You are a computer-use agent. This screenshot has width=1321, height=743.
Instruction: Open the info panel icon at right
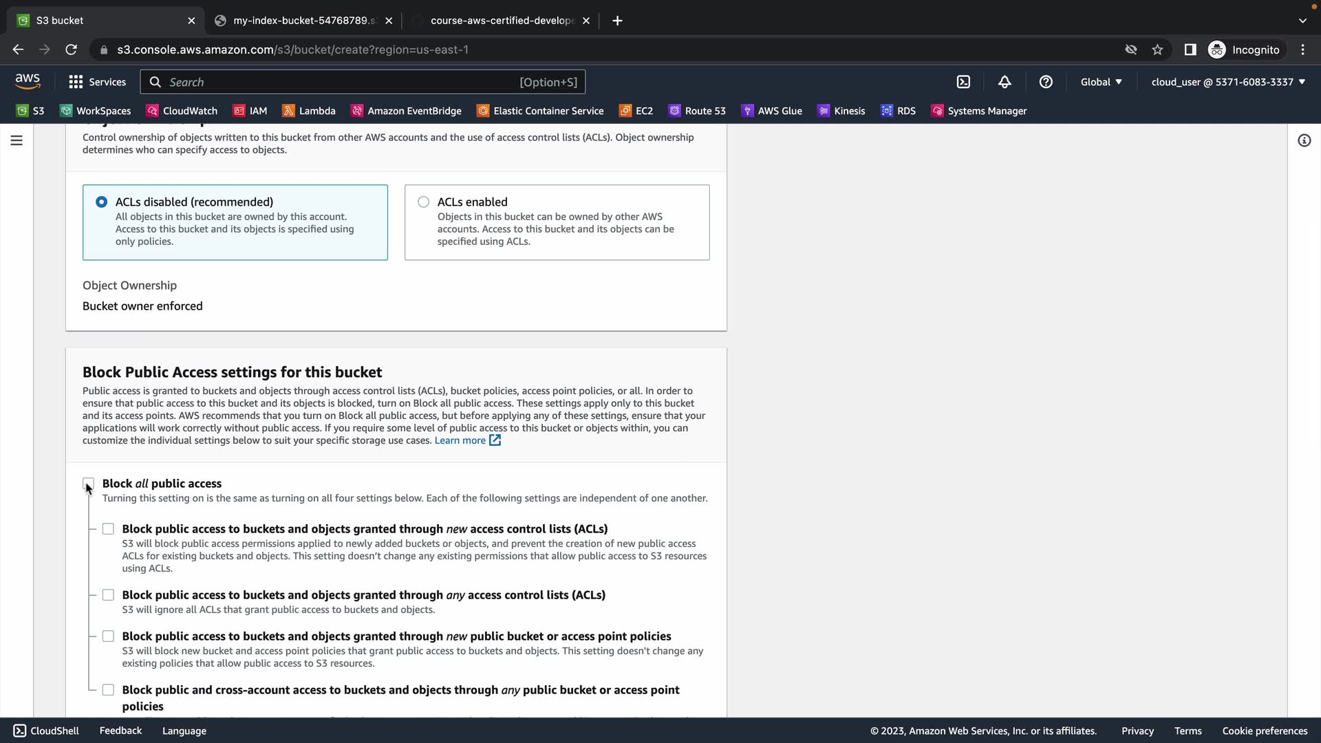(x=1304, y=140)
